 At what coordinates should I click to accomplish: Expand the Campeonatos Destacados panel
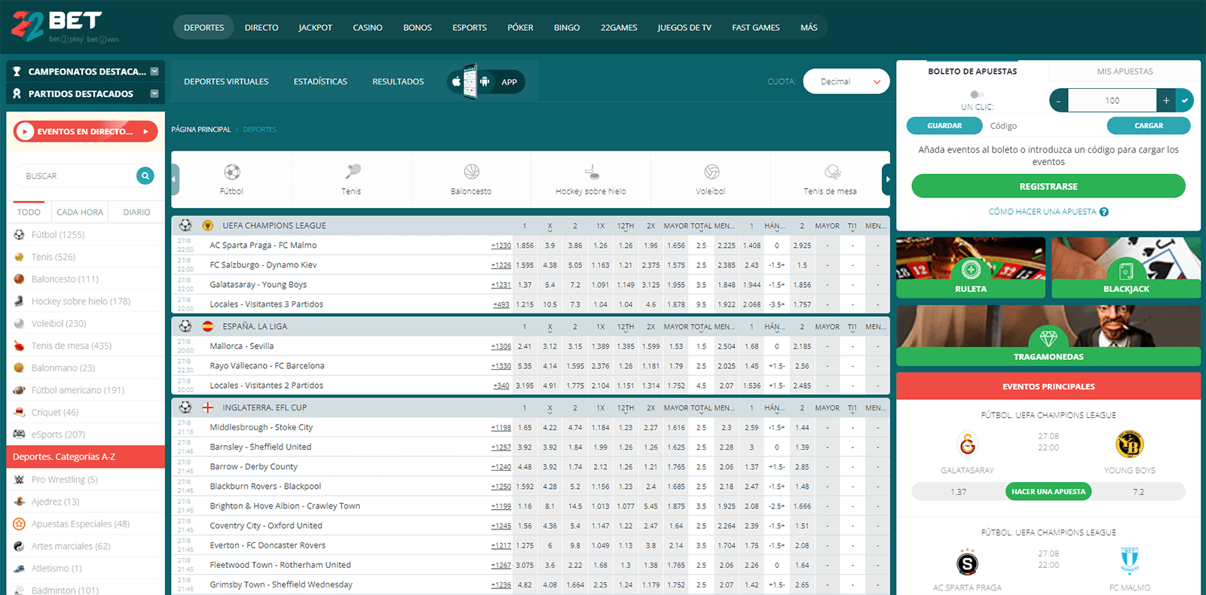pyautogui.click(x=155, y=72)
